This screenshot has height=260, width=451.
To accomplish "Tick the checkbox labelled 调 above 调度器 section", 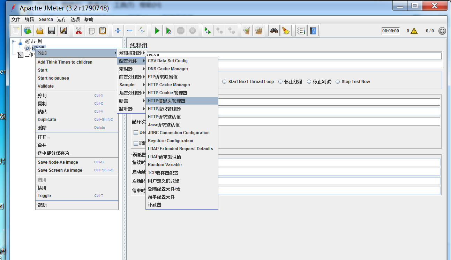I will coord(136,143).
